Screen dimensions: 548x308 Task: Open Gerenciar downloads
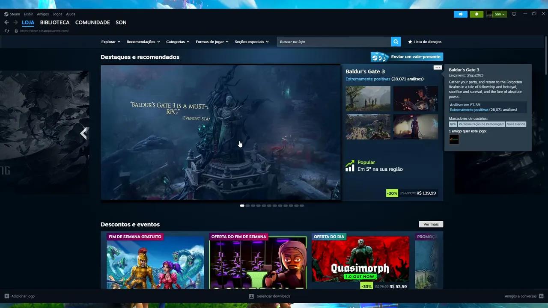click(273, 296)
